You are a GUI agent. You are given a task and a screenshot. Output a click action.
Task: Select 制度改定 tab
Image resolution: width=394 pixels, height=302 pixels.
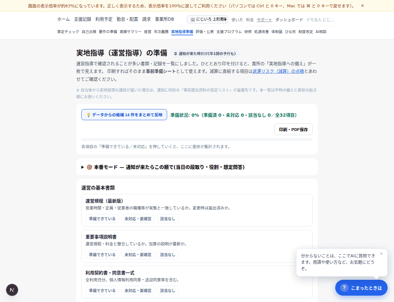306,32
